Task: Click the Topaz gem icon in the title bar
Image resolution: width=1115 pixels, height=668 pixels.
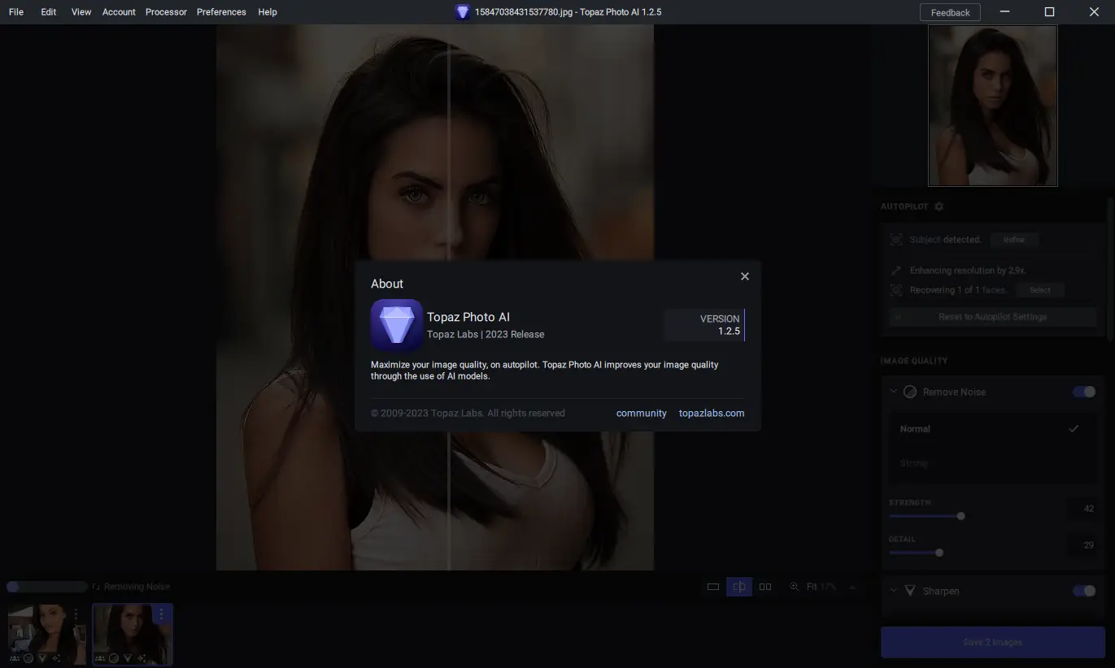Action: pos(462,12)
